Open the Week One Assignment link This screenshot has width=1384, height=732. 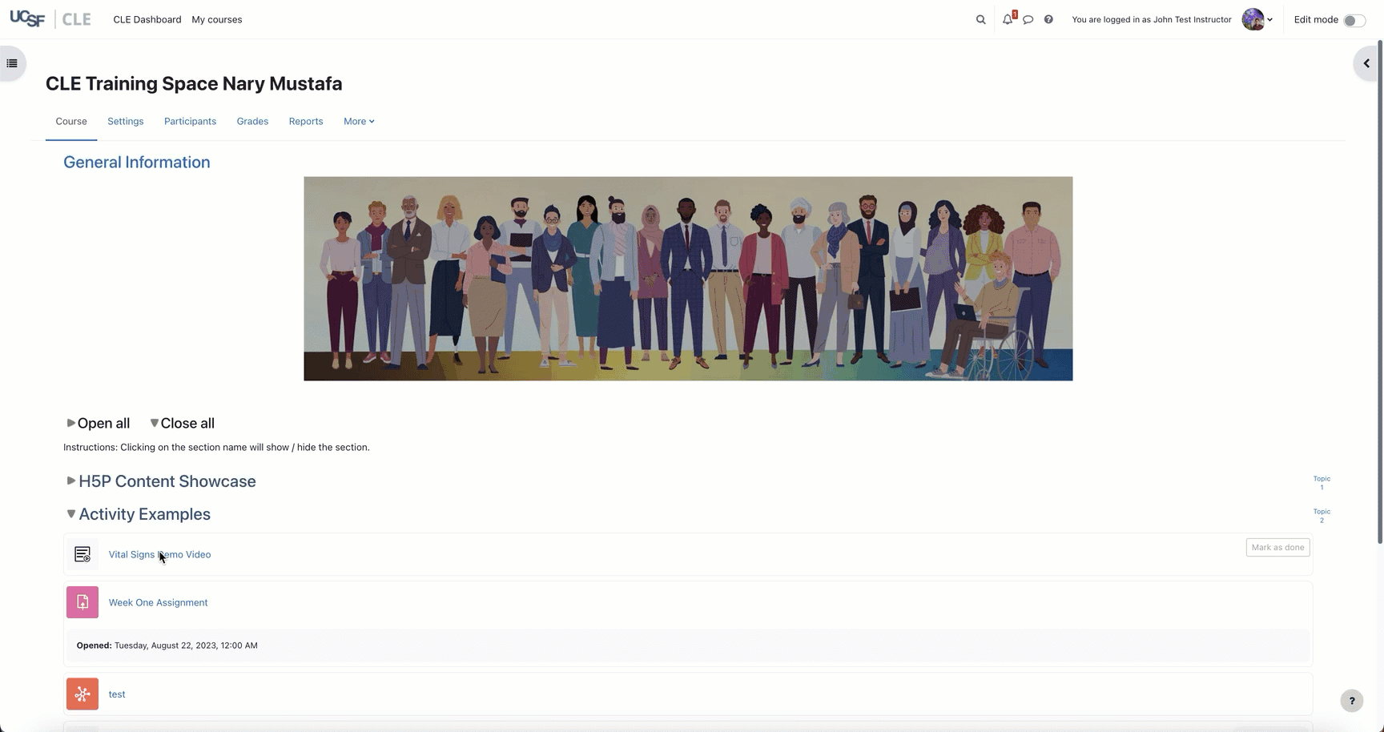point(158,603)
